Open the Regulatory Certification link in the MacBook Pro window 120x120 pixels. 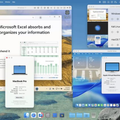tap(20, 101)
